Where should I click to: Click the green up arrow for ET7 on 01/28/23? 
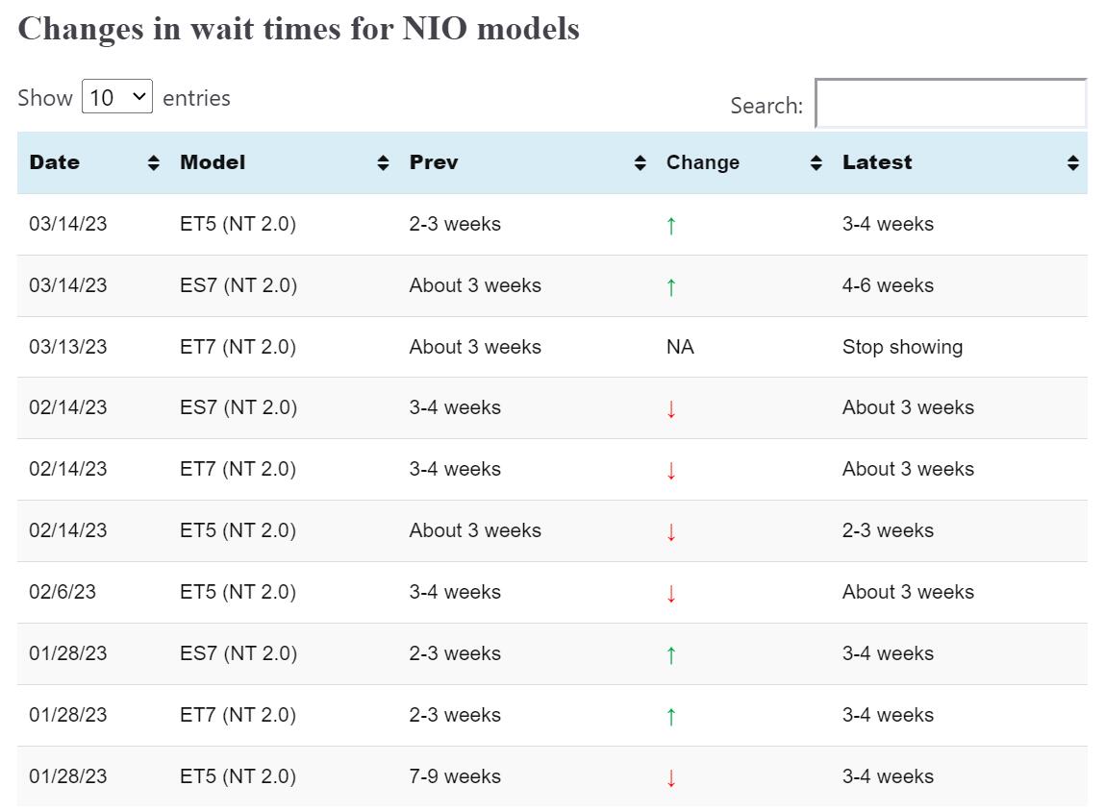(x=671, y=715)
